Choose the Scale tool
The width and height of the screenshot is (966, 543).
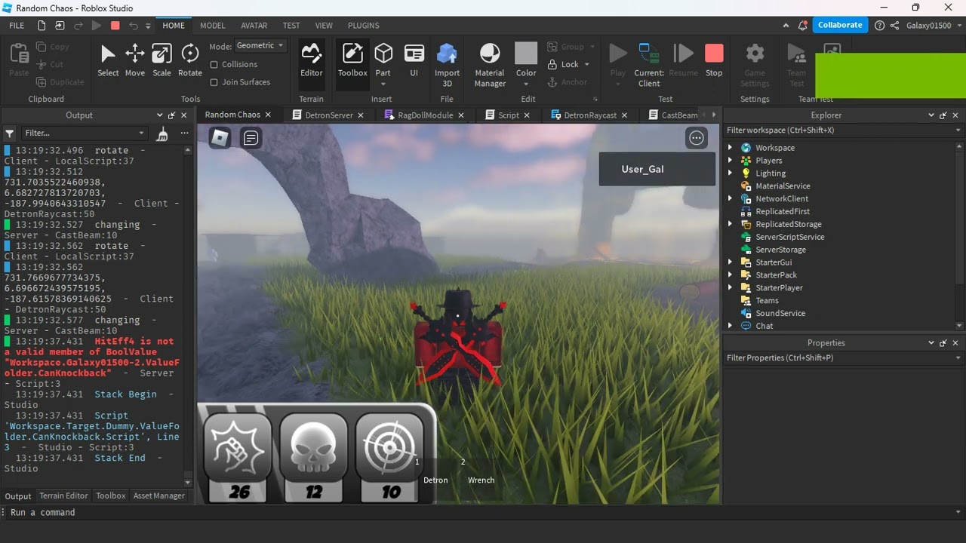coord(162,60)
